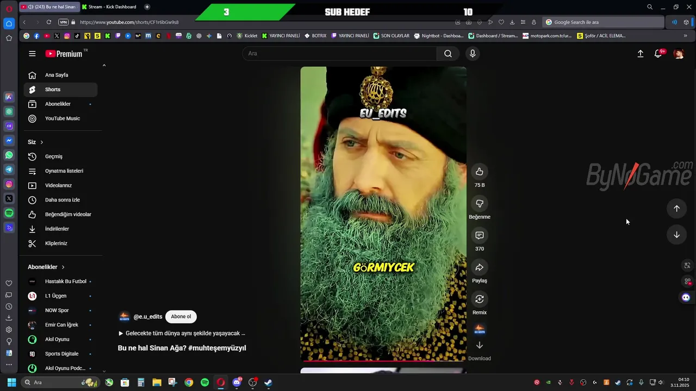
Task: Open a new browser tab with plus
Action: pos(147,7)
